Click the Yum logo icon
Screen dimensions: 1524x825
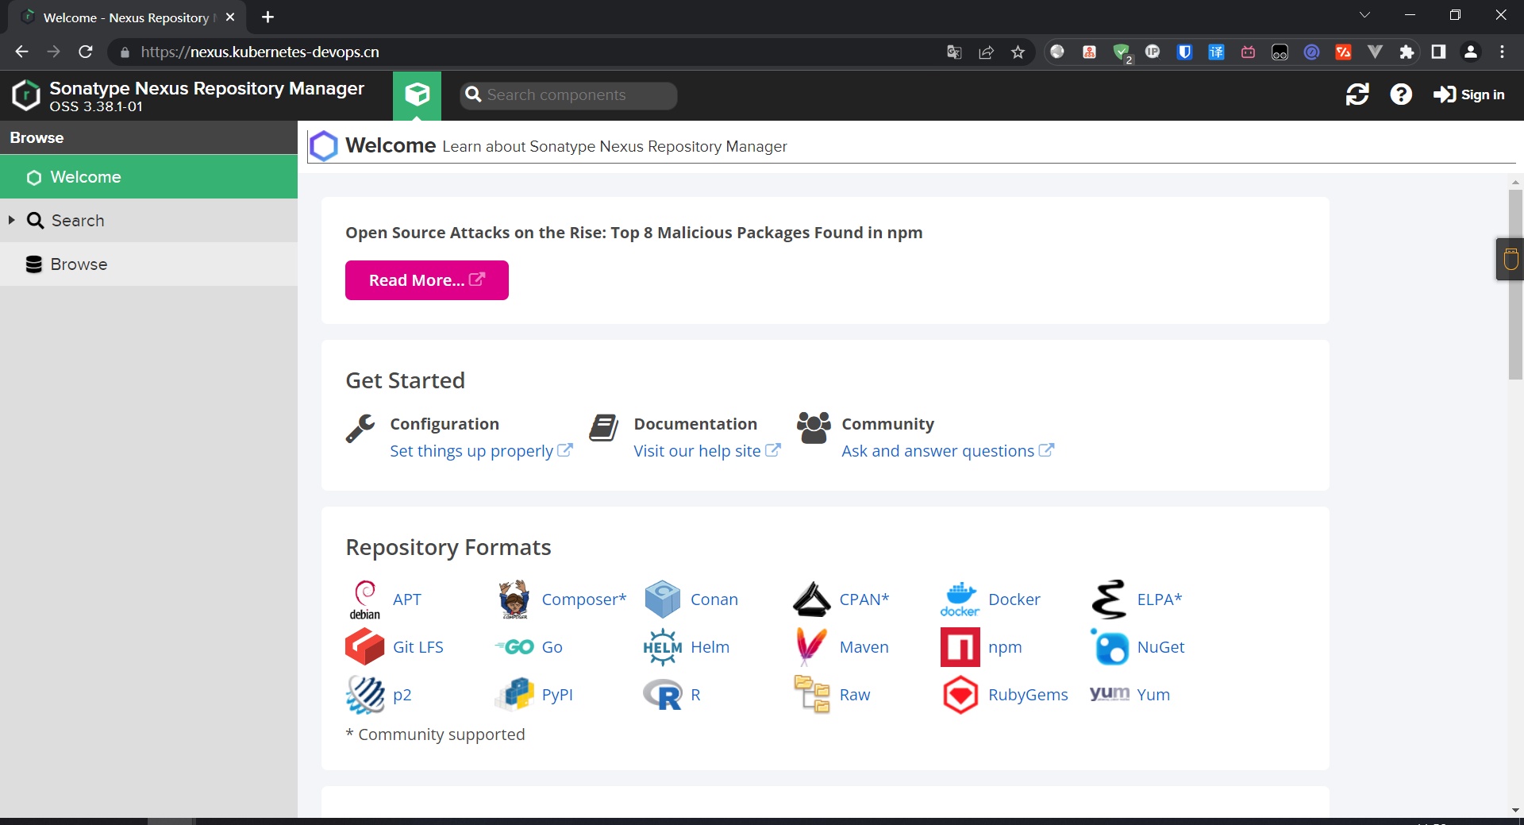[x=1109, y=693]
